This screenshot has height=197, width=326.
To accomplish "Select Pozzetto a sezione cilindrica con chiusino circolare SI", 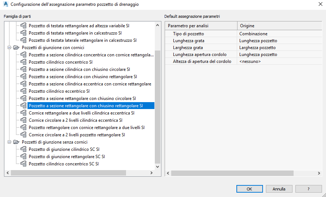I will 79,69.
